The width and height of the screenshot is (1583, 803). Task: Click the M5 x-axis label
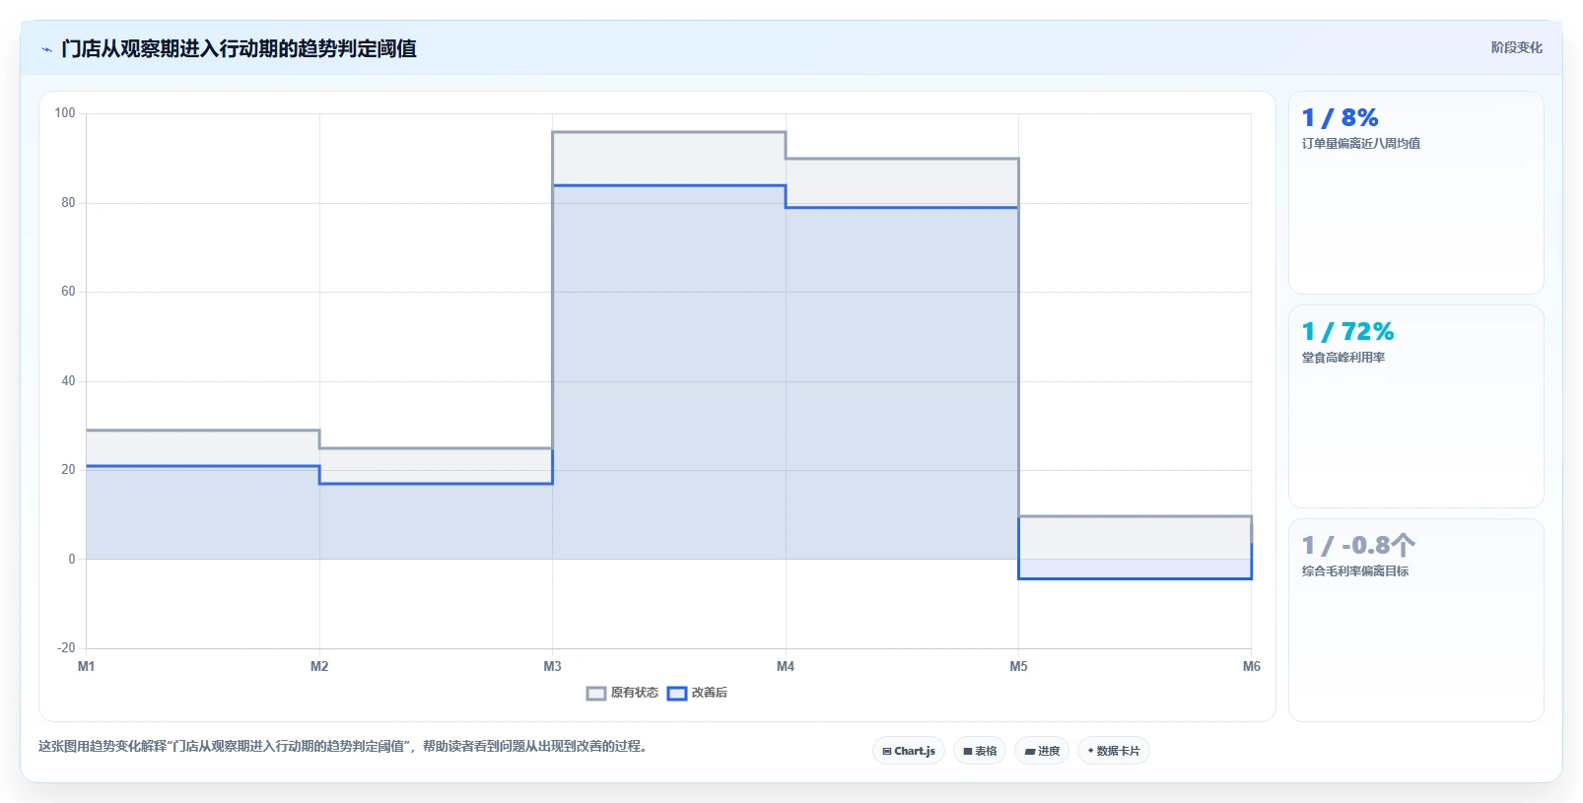pos(1018,667)
